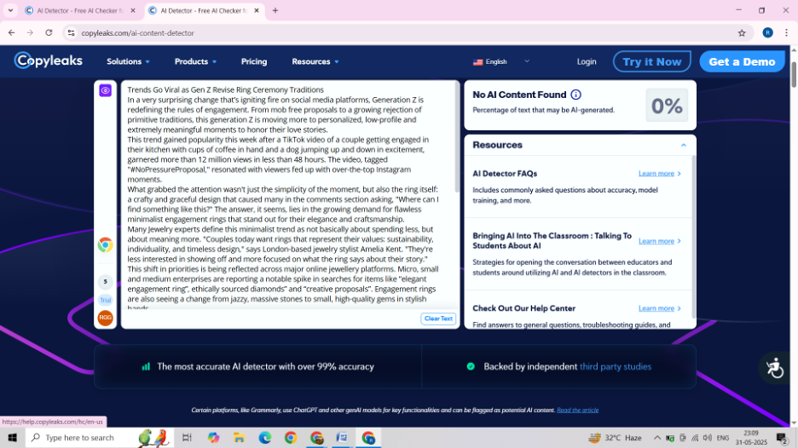Learn more about the Help Center

(x=660, y=308)
